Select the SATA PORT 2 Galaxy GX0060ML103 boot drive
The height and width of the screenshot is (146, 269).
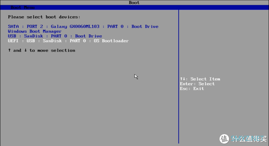(83, 26)
